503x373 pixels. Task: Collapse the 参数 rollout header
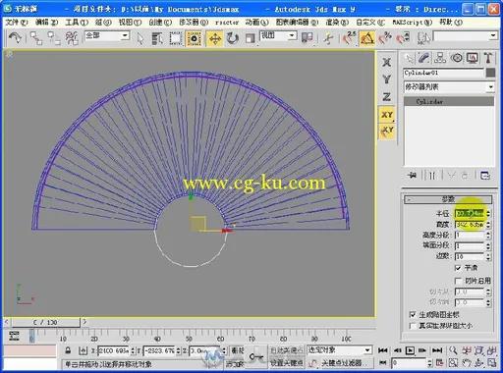[448, 199]
